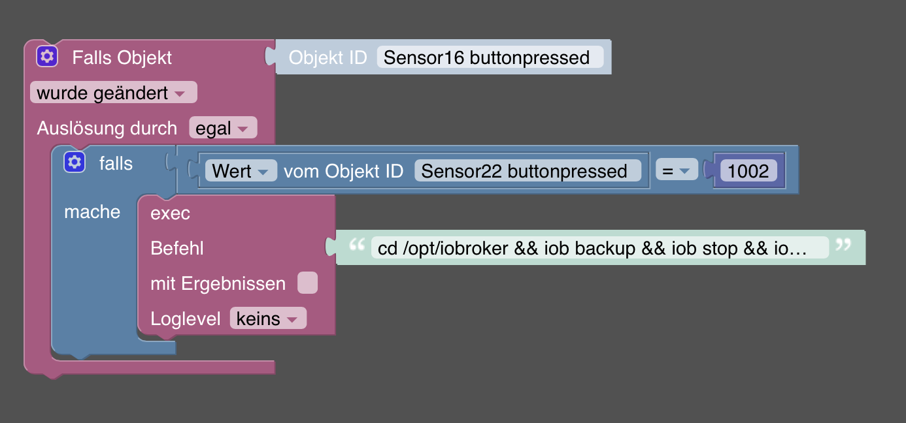
Task: Select the exec block by its label
Action: (x=170, y=213)
